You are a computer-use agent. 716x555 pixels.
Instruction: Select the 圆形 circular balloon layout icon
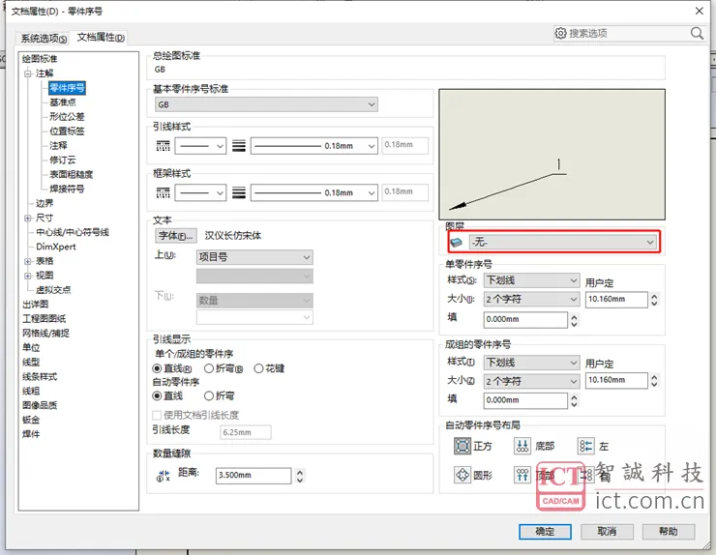coord(462,475)
